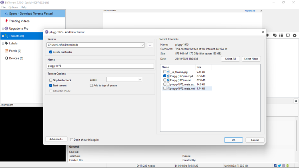Image resolution: width=299 pixels, height=168 pixels.
Task: Click the Facebook icon in status bar
Action: coord(275,166)
